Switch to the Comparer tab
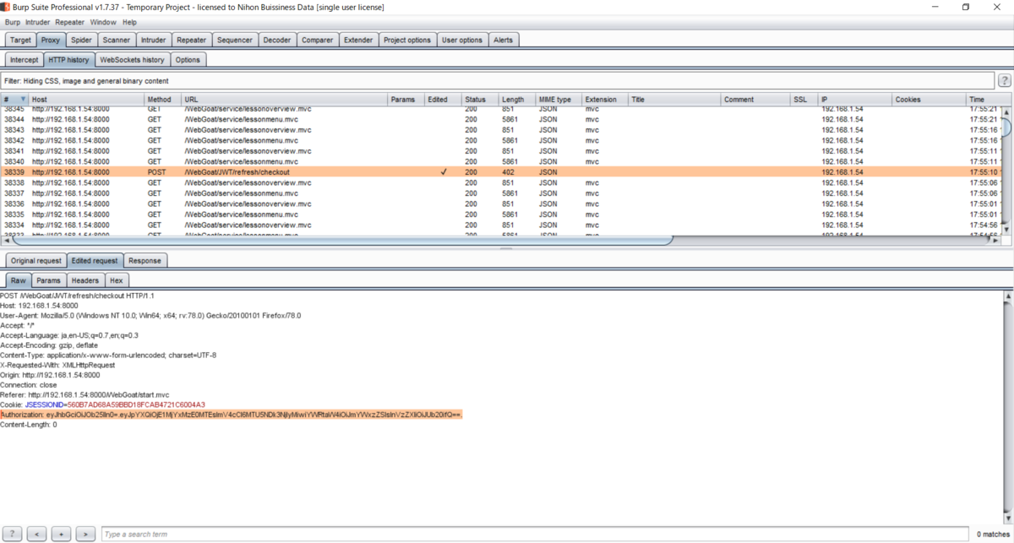 [318, 40]
